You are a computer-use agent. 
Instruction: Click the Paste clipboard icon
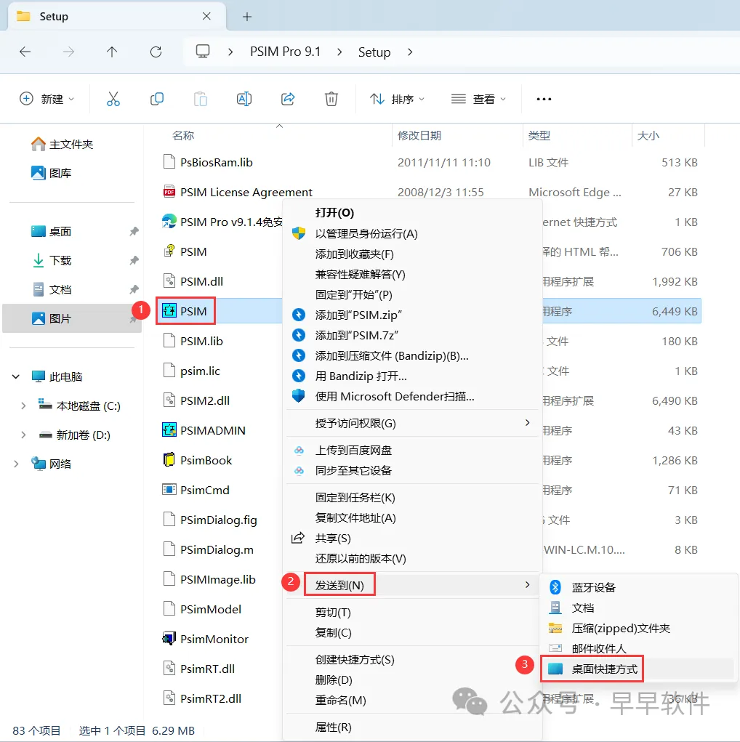click(x=201, y=99)
